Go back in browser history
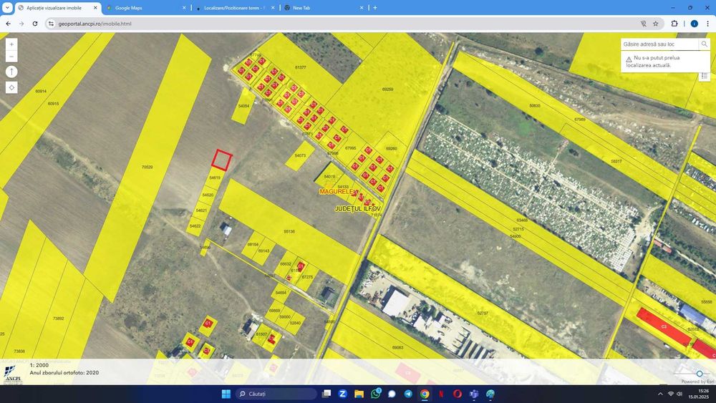 click(8, 24)
